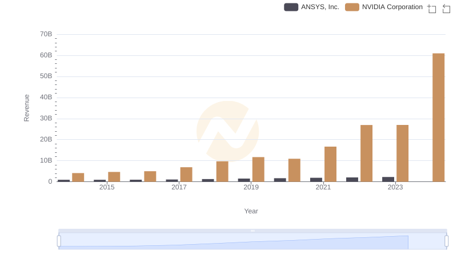Click the zoom reset icon at top right

(x=447, y=9)
